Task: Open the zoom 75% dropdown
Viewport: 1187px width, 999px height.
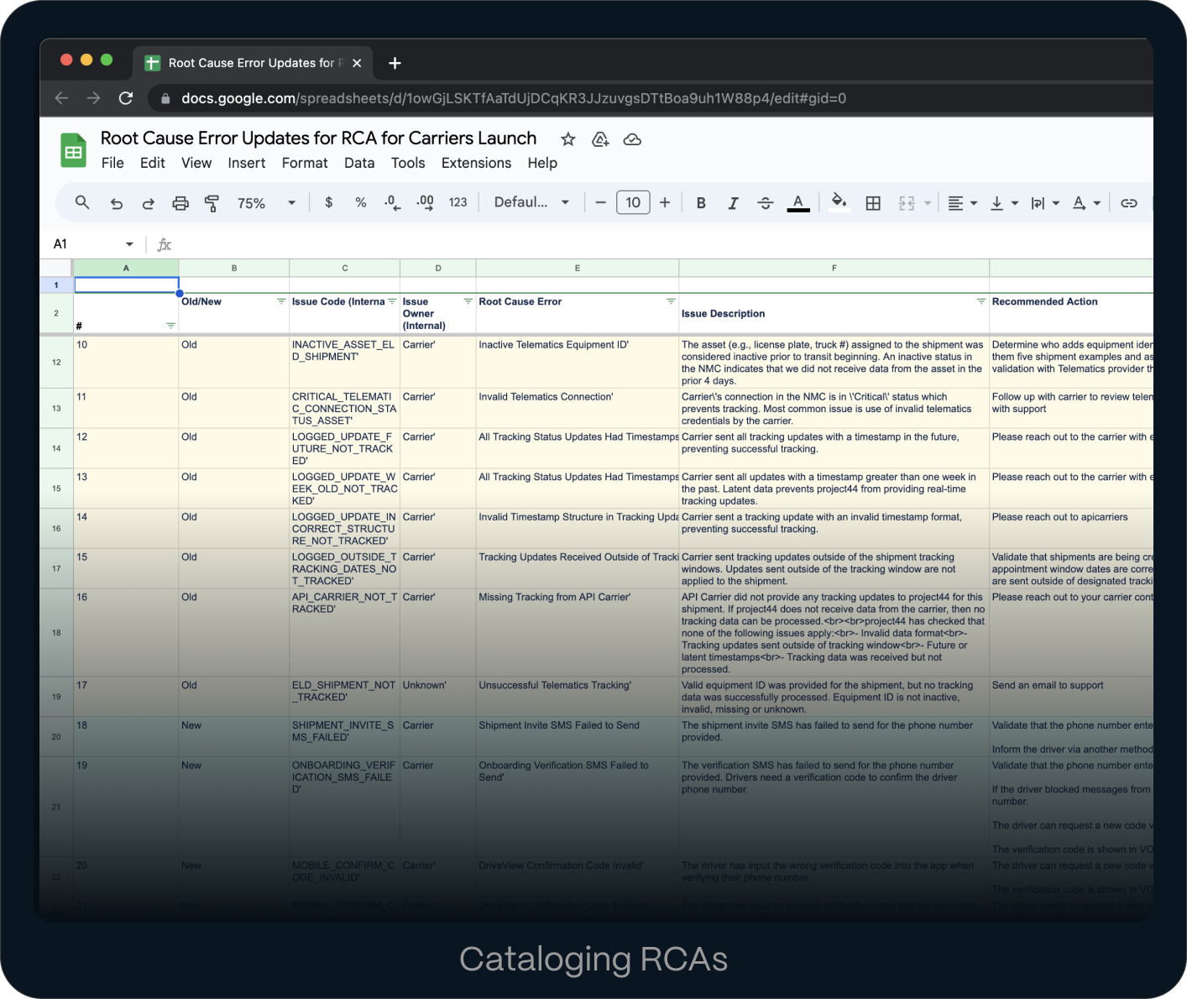Action: click(x=266, y=203)
